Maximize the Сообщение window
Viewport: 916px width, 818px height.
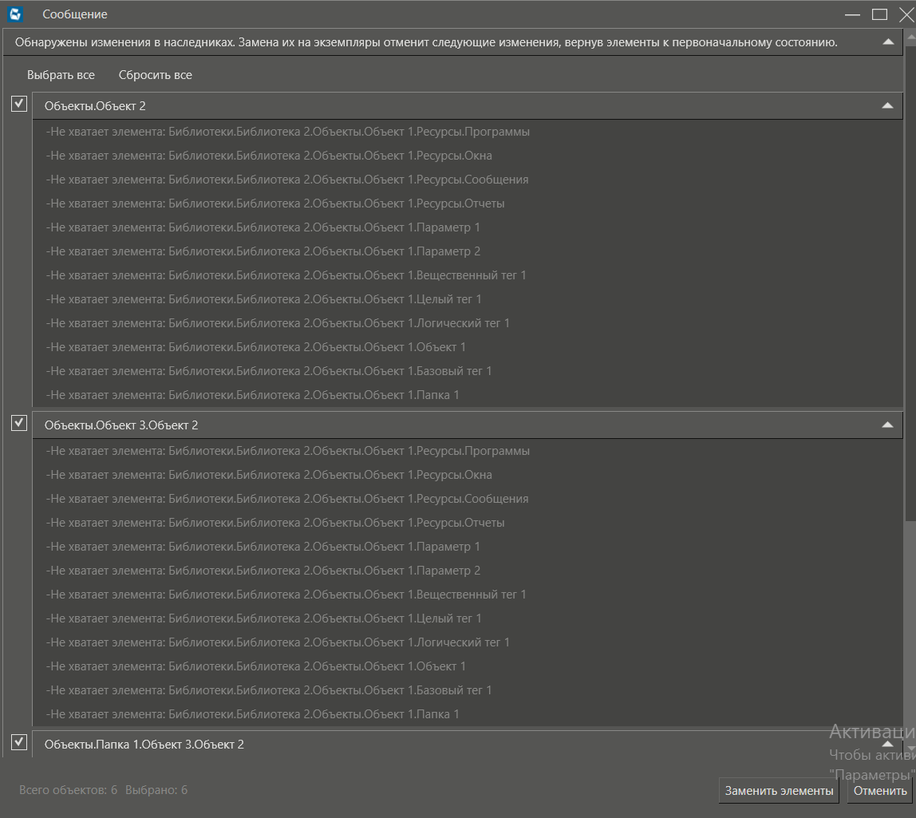coord(879,14)
